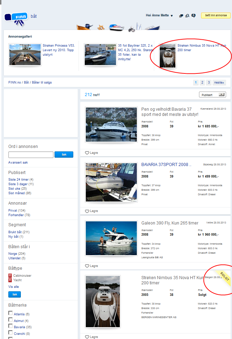Remove Cabincruiser filter red X
The width and height of the screenshot is (232, 339).
[10, 275]
